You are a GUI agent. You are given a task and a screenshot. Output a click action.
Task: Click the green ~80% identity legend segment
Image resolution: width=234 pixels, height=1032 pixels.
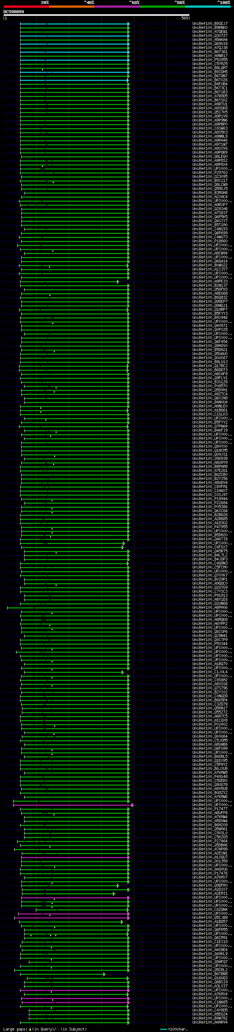coord(162,7)
